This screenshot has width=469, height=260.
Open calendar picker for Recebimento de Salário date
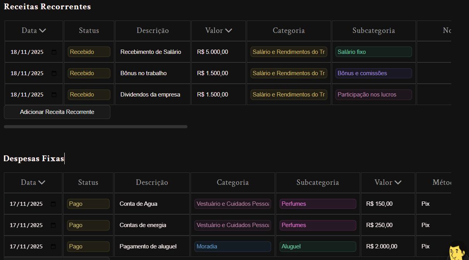pos(54,52)
